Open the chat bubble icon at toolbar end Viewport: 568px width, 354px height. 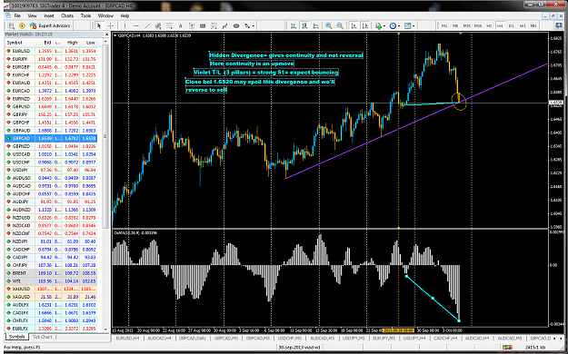(559, 25)
